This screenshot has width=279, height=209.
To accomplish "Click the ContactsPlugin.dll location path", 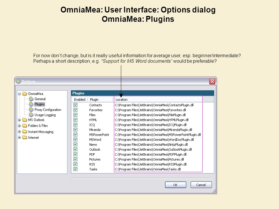I will [154, 105].
